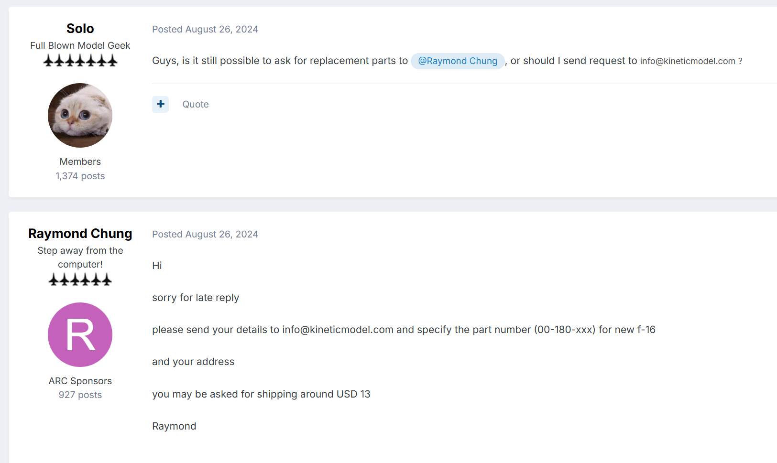Click Solo's Posted August 26, 2024 timestamp

205,29
